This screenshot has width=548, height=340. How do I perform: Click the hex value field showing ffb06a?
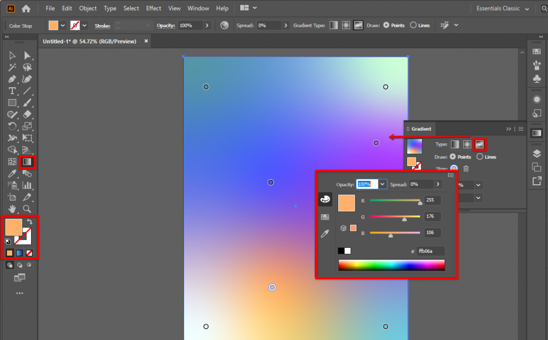click(x=431, y=251)
